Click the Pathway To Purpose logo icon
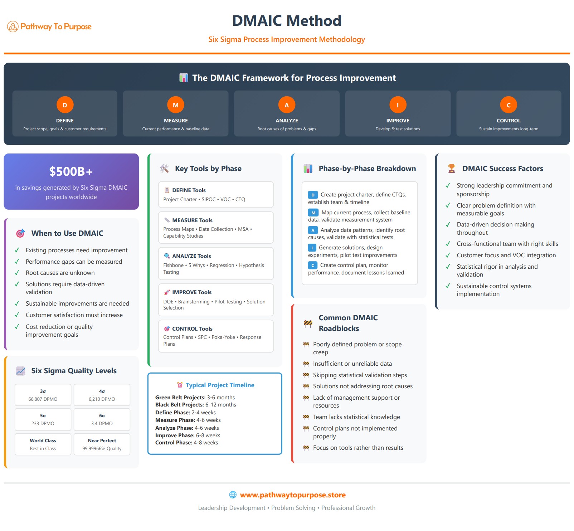This screenshot has height=531, width=574. click(x=13, y=26)
